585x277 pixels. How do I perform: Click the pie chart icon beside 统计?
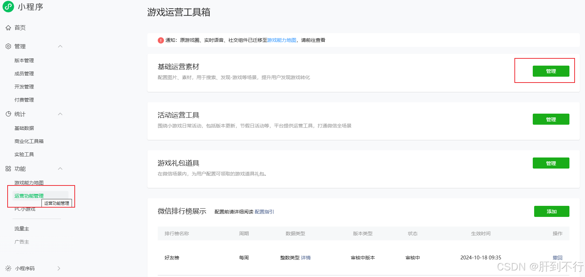click(8, 114)
